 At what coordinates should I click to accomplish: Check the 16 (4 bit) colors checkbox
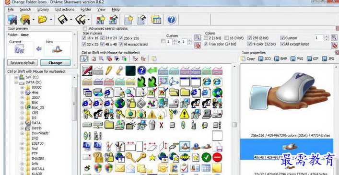(227, 38)
